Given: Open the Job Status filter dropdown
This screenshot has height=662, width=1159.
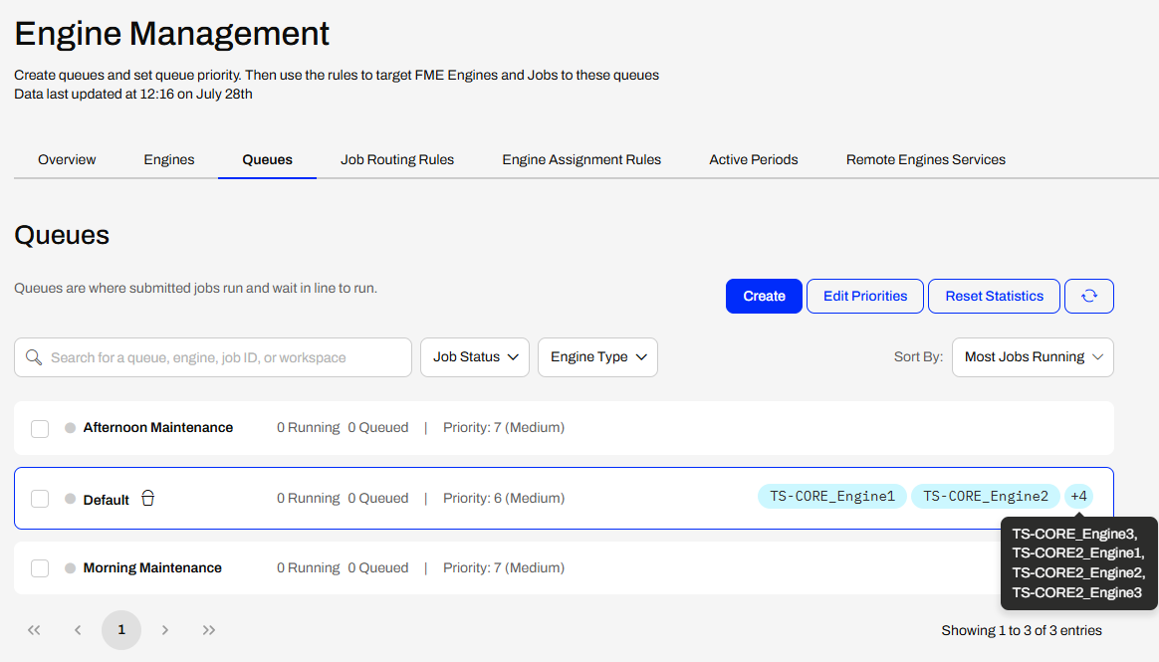Looking at the screenshot, I should click(x=475, y=357).
